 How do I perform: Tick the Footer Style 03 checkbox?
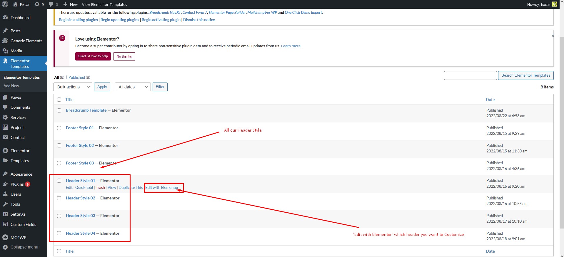(59, 163)
